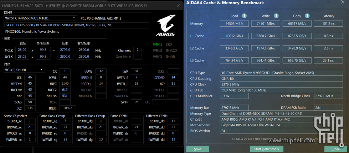Click the tFAW value 32
This screenshot has height=153, width=349.
pos(101,71)
